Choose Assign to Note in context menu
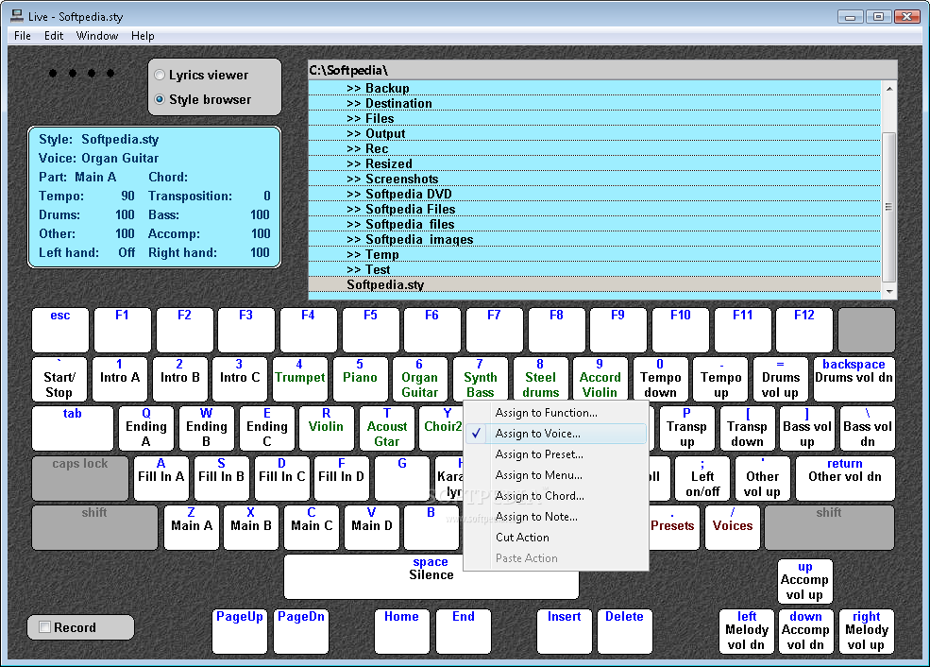This screenshot has width=930, height=667. [556, 516]
